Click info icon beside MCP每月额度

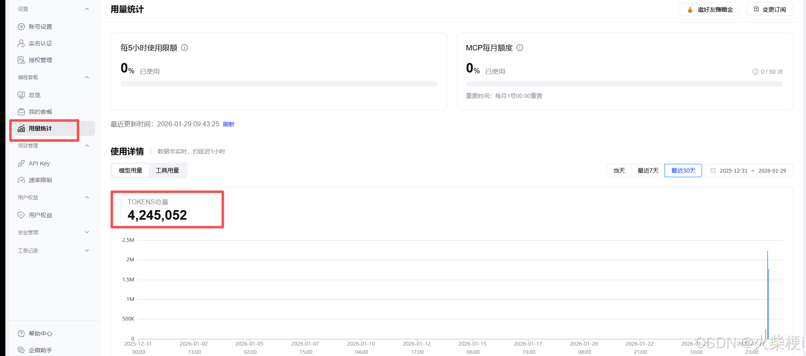pos(520,48)
